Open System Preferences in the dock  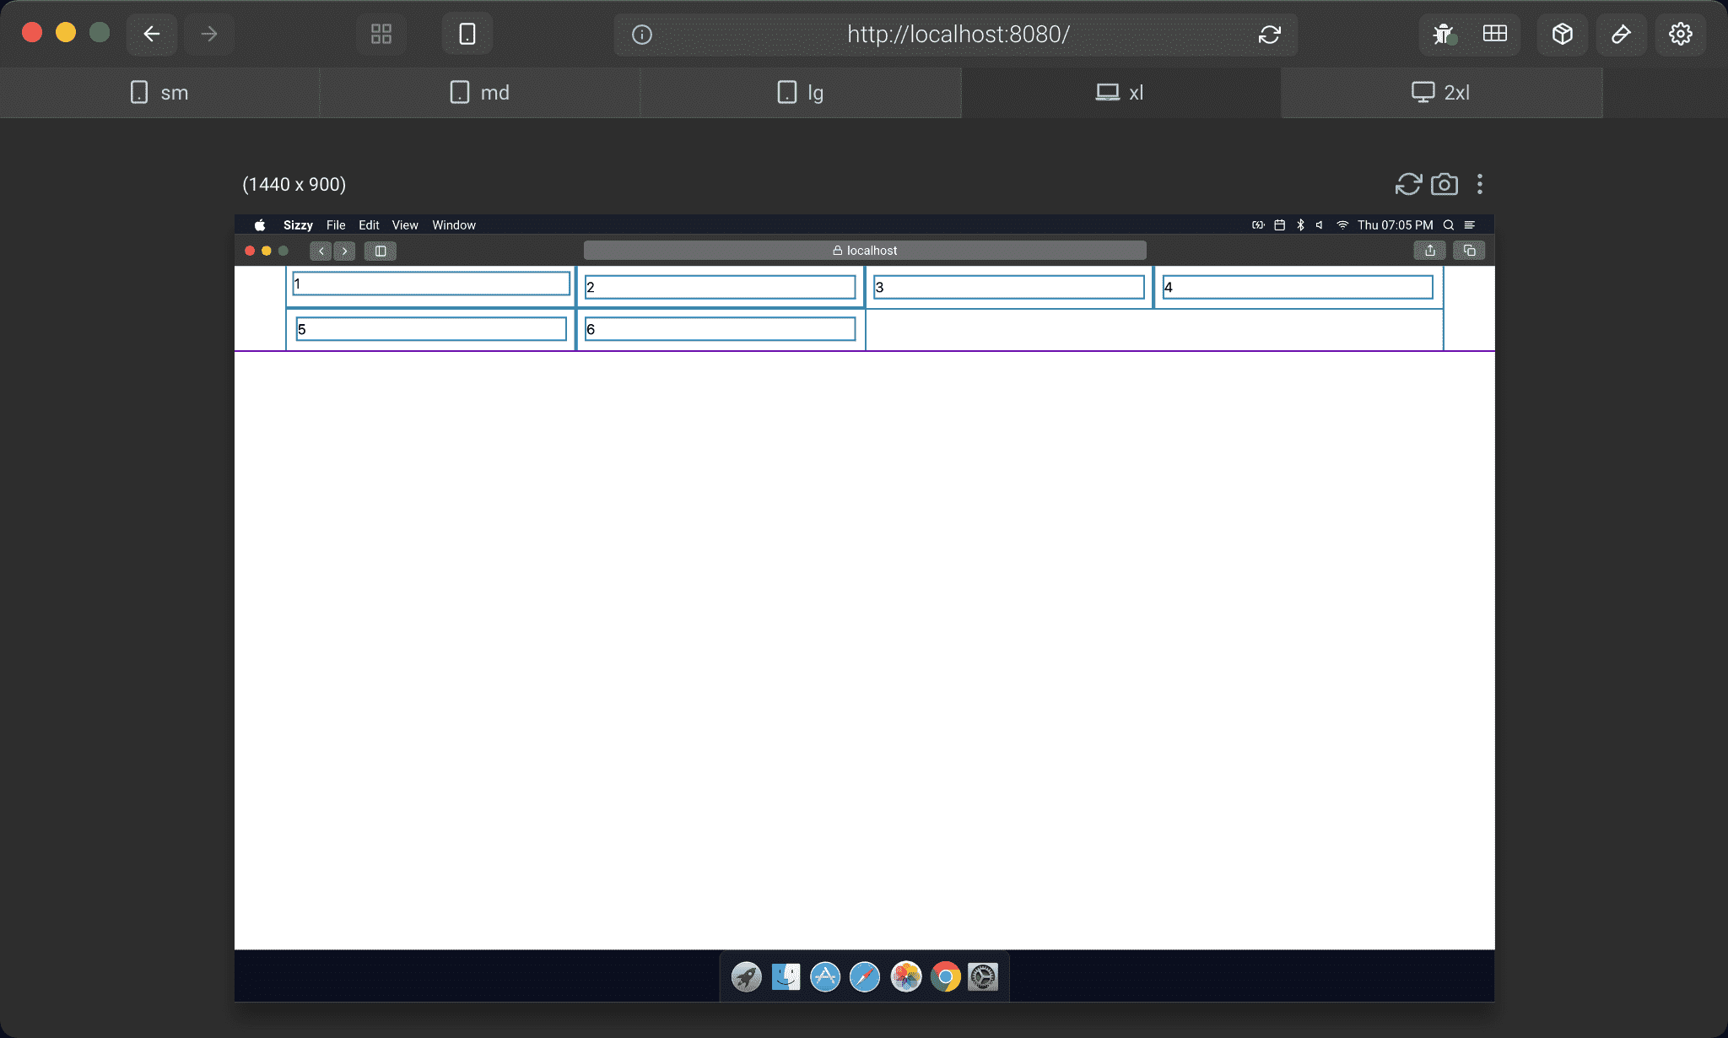983,977
